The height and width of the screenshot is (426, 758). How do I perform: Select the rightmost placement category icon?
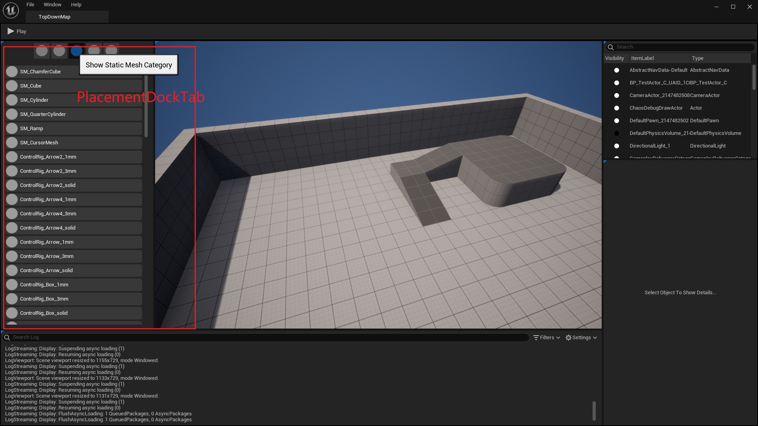click(x=111, y=51)
